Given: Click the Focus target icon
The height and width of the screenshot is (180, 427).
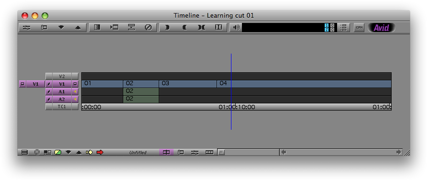Looking at the screenshot, I should (37, 152).
